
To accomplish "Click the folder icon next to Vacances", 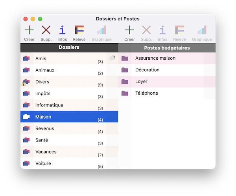I will pos(26,152).
